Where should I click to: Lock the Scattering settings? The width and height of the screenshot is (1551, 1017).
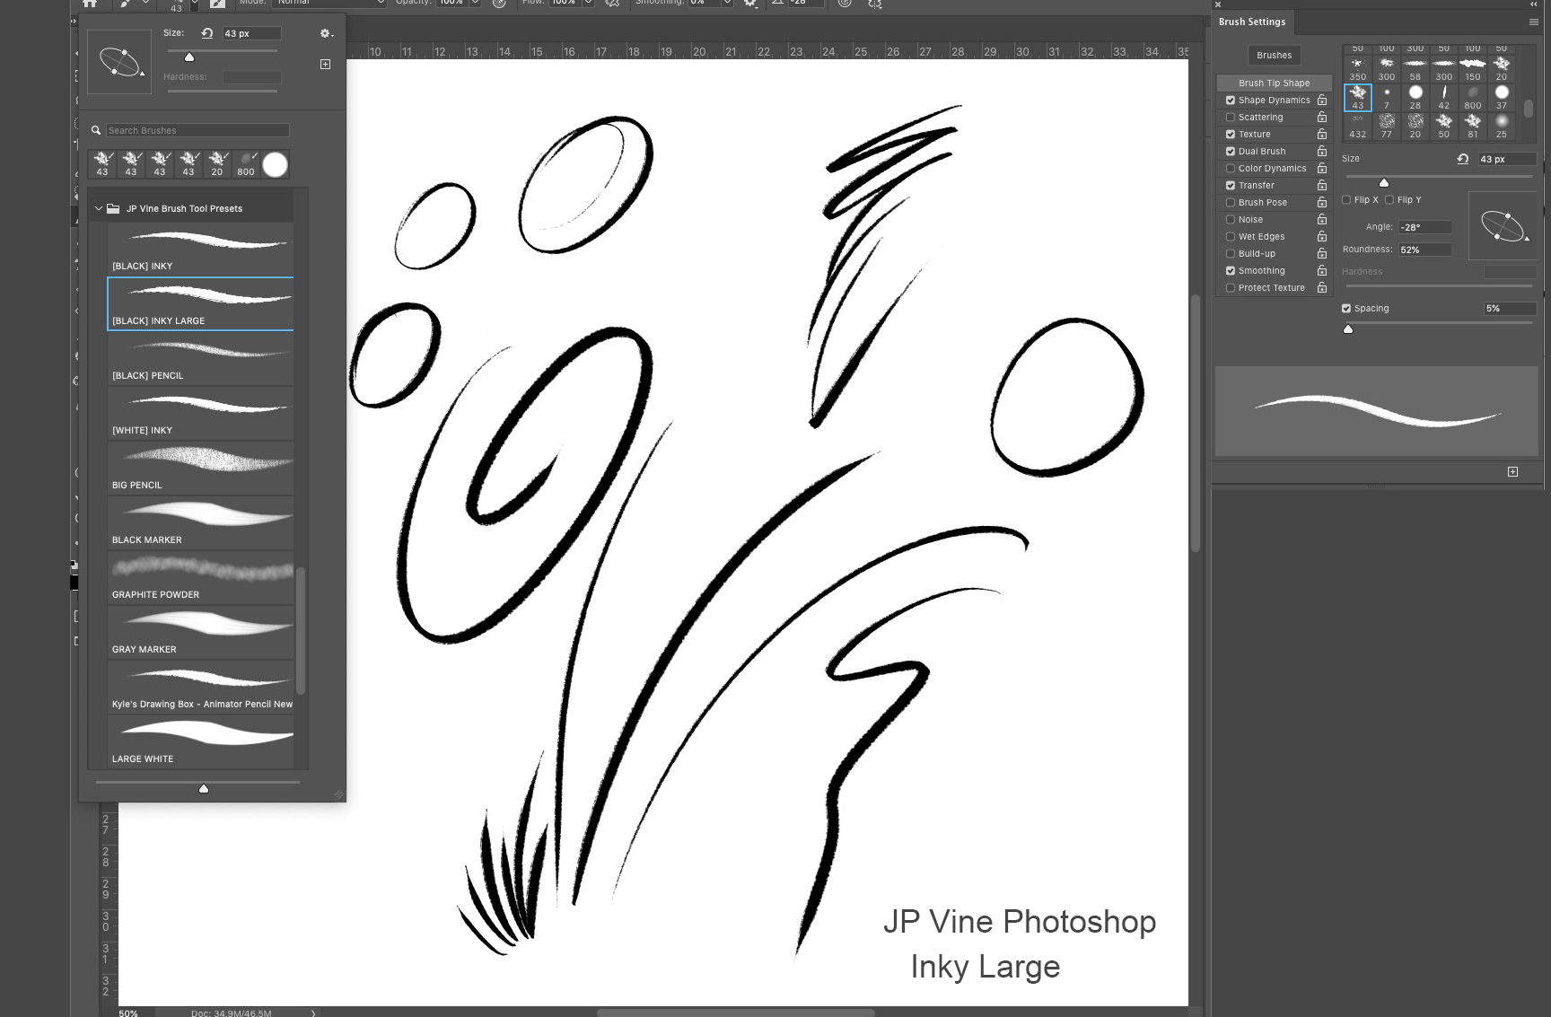1322,117
